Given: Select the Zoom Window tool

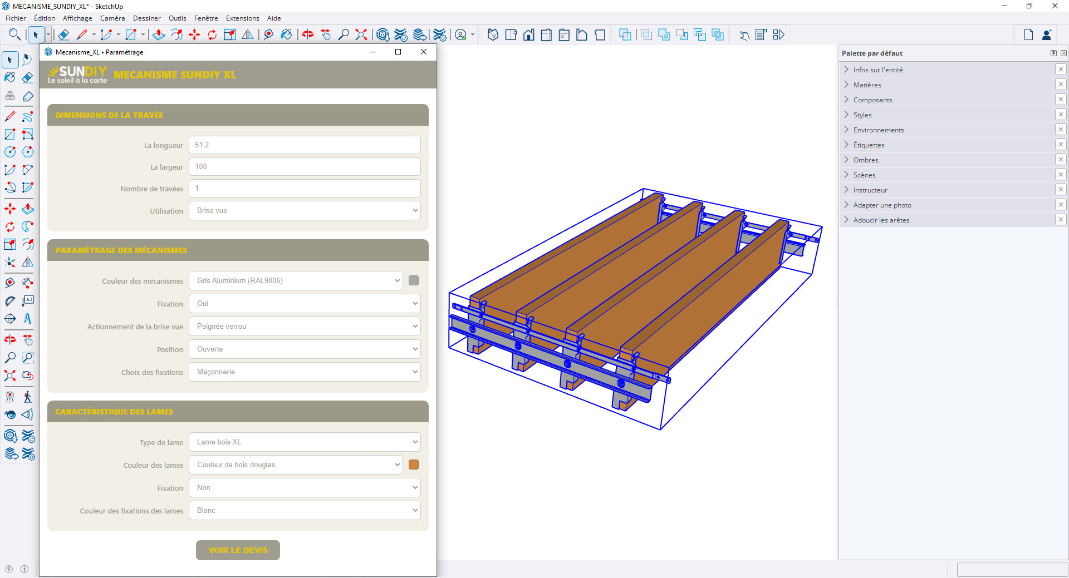Looking at the screenshot, I should click(x=27, y=358).
